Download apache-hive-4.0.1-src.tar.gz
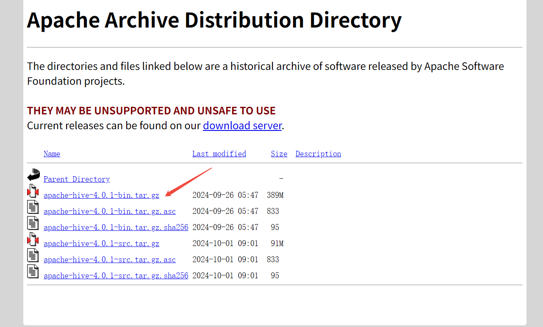The width and height of the screenshot is (543, 327). point(102,244)
